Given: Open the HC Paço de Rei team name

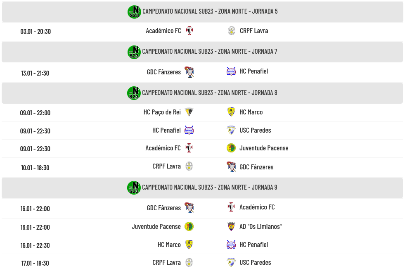Looking at the screenshot, I should 162,112.
